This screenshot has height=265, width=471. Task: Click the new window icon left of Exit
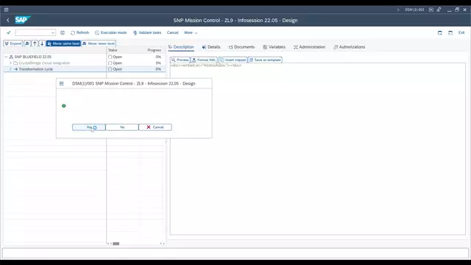(x=440, y=32)
